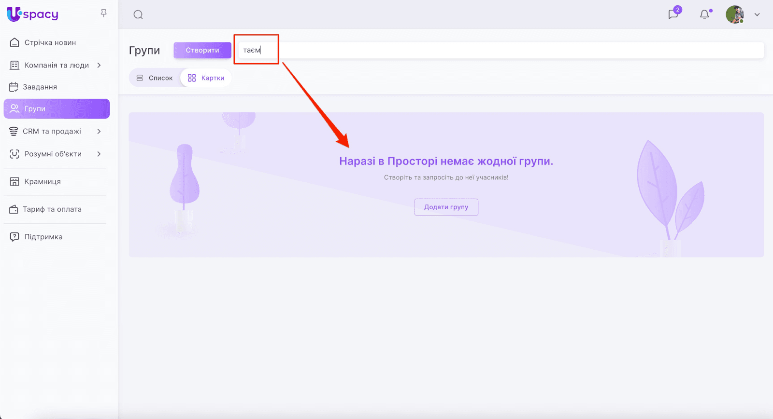Click the tasks calendar icon
Image resolution: width=773 pixels, height=419 pixels.
tap(14, 87)
